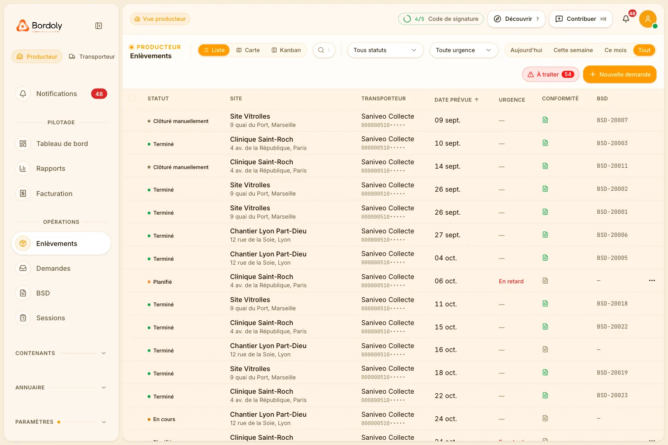Open the 4/5 Code de signature progress
Screen dimensions: 668x445
[x=441, y=19]
